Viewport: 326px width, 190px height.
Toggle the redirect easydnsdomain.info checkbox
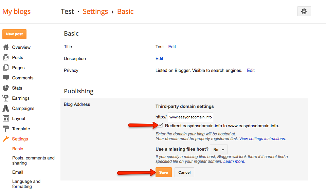(161, 125)
